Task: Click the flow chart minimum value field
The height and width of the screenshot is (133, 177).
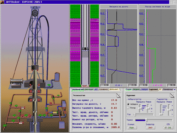Action: pos(144,85)
